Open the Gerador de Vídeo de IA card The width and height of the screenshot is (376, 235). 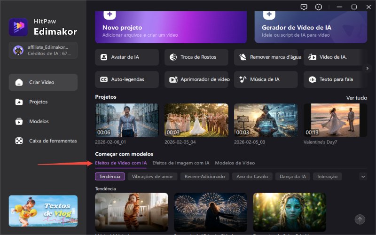pos(311,27)
